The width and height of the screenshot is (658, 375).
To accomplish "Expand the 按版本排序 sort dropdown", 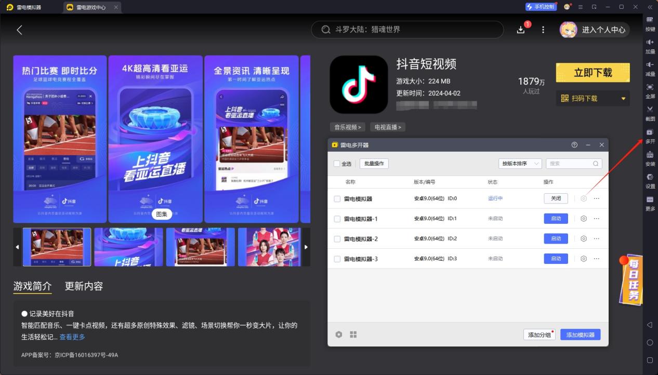I will point(520,164).
